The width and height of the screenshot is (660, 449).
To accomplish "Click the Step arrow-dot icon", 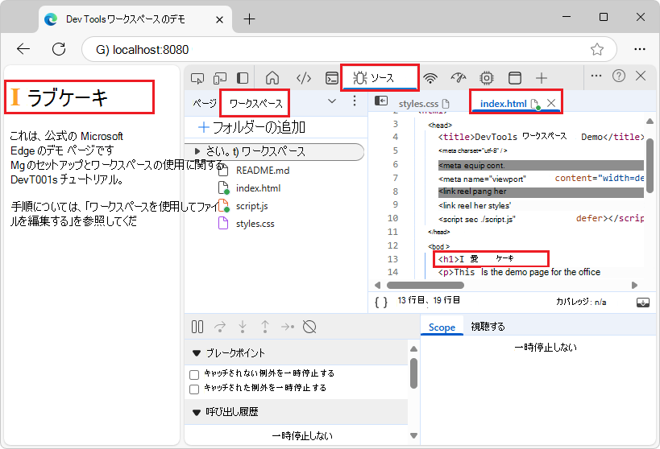I will point(288,327).
